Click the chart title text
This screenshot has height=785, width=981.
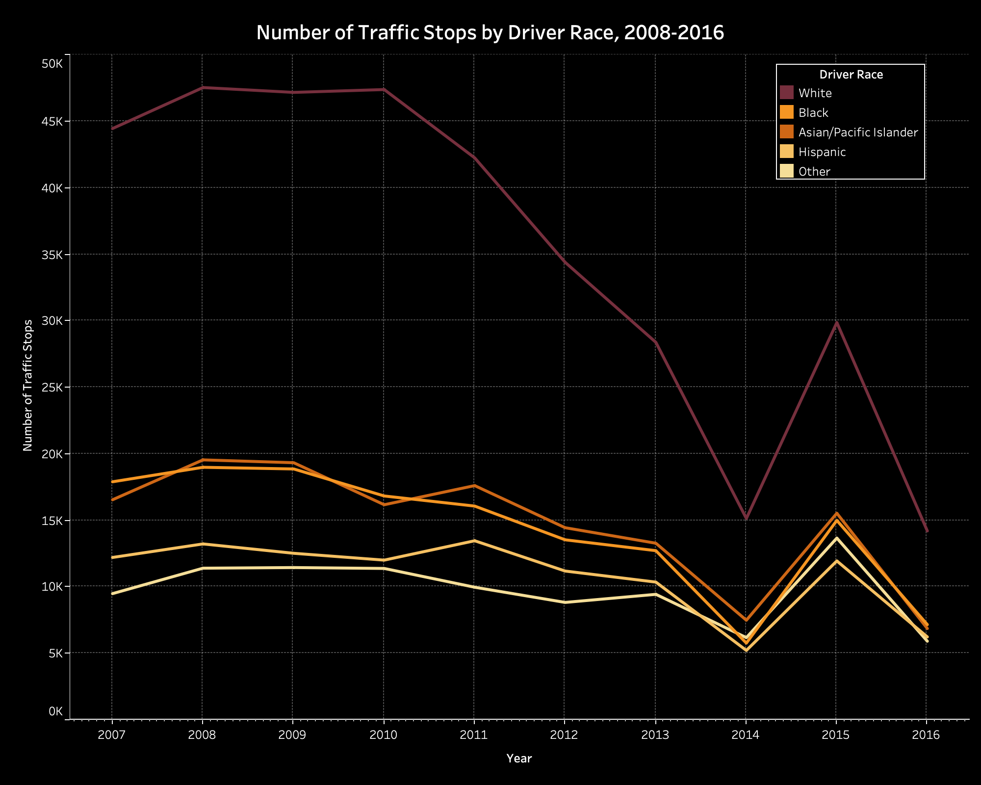490,33
